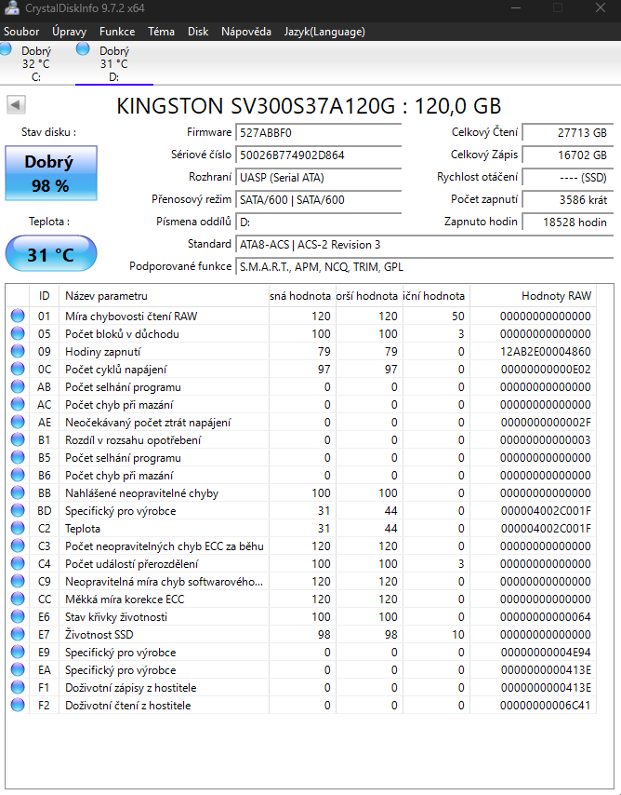The height and width of the screenshot is (795, 621).
Task: Open the Disk menu
Action: 198,32
